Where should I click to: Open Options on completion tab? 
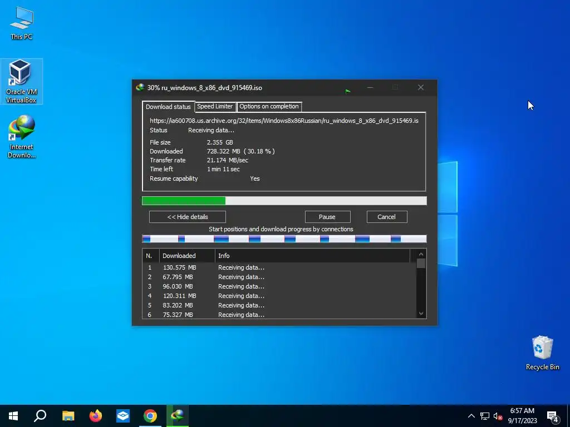269,106
